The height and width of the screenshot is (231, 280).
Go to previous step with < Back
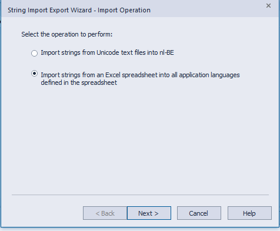pyautogui.click(x=105, y=213)
